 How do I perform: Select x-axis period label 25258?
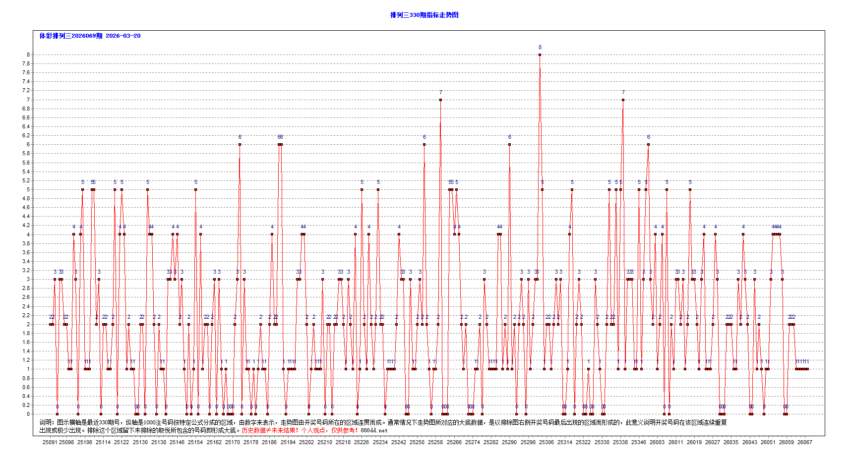coord(435,442)
